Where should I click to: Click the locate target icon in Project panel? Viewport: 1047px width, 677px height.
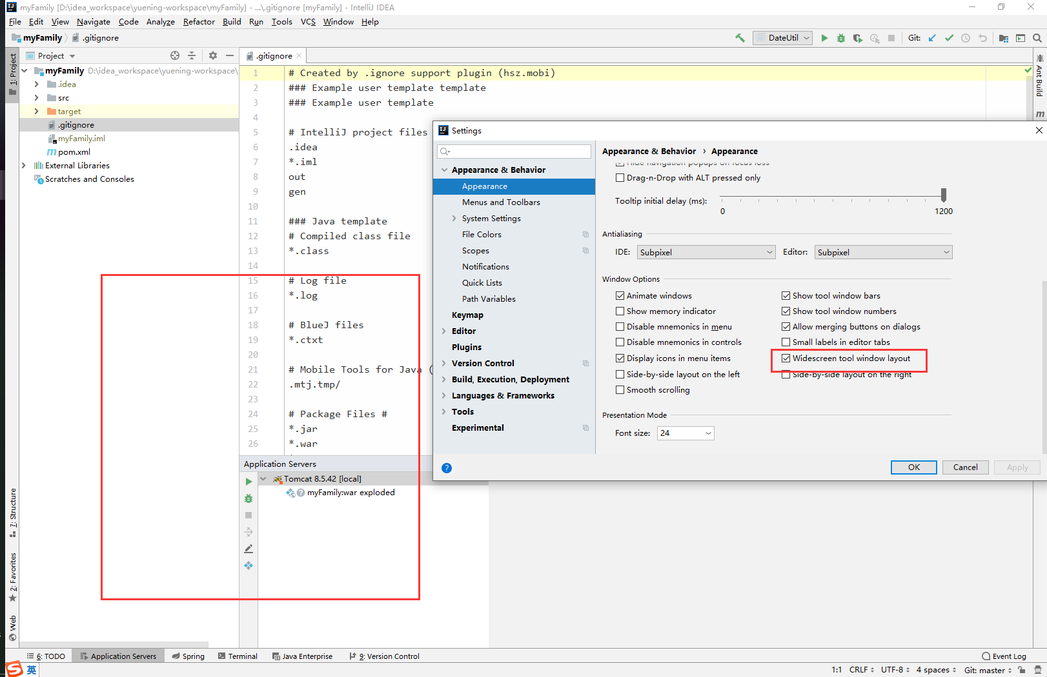pos(175,55)
